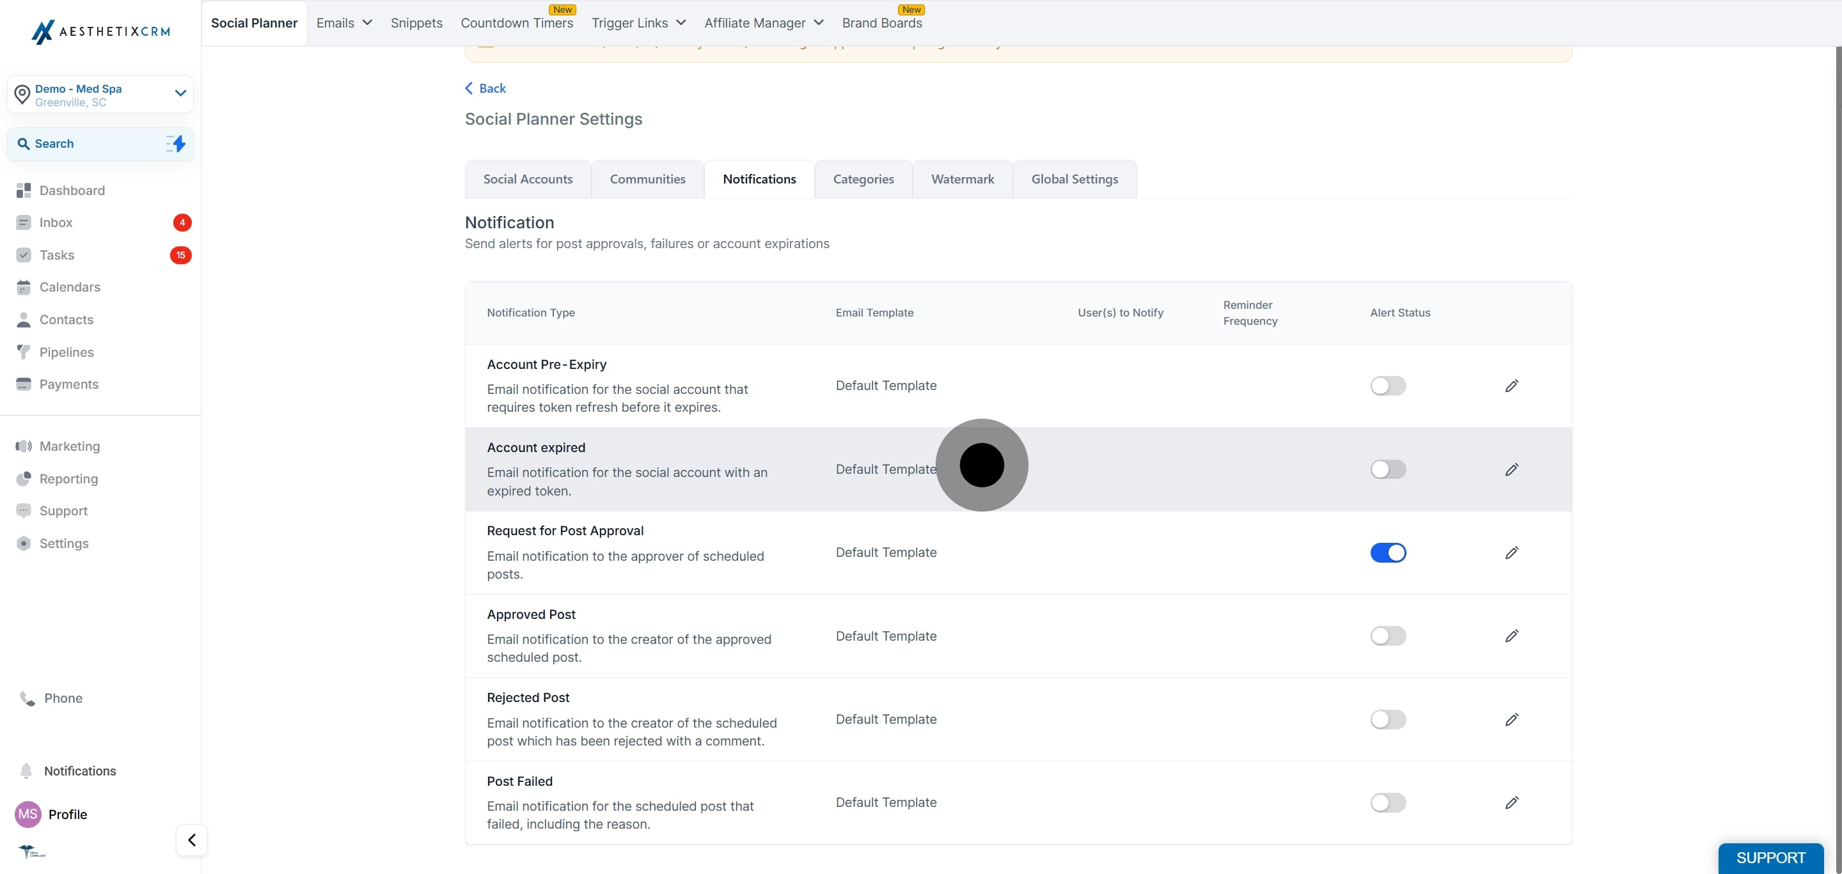Click the Phone handset icon
The height and width of the screenshot is (874, 1842).
click(x=27, y=698)
